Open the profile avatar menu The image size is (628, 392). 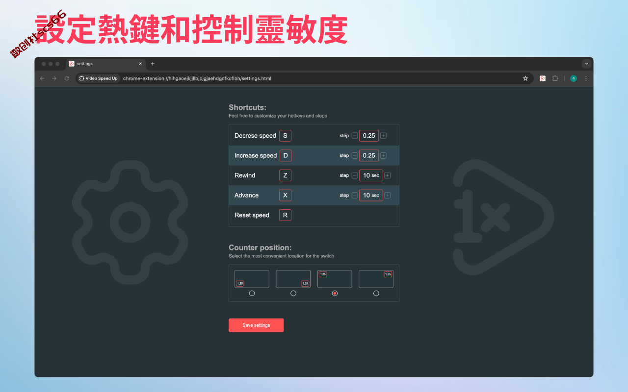[573, 78]
